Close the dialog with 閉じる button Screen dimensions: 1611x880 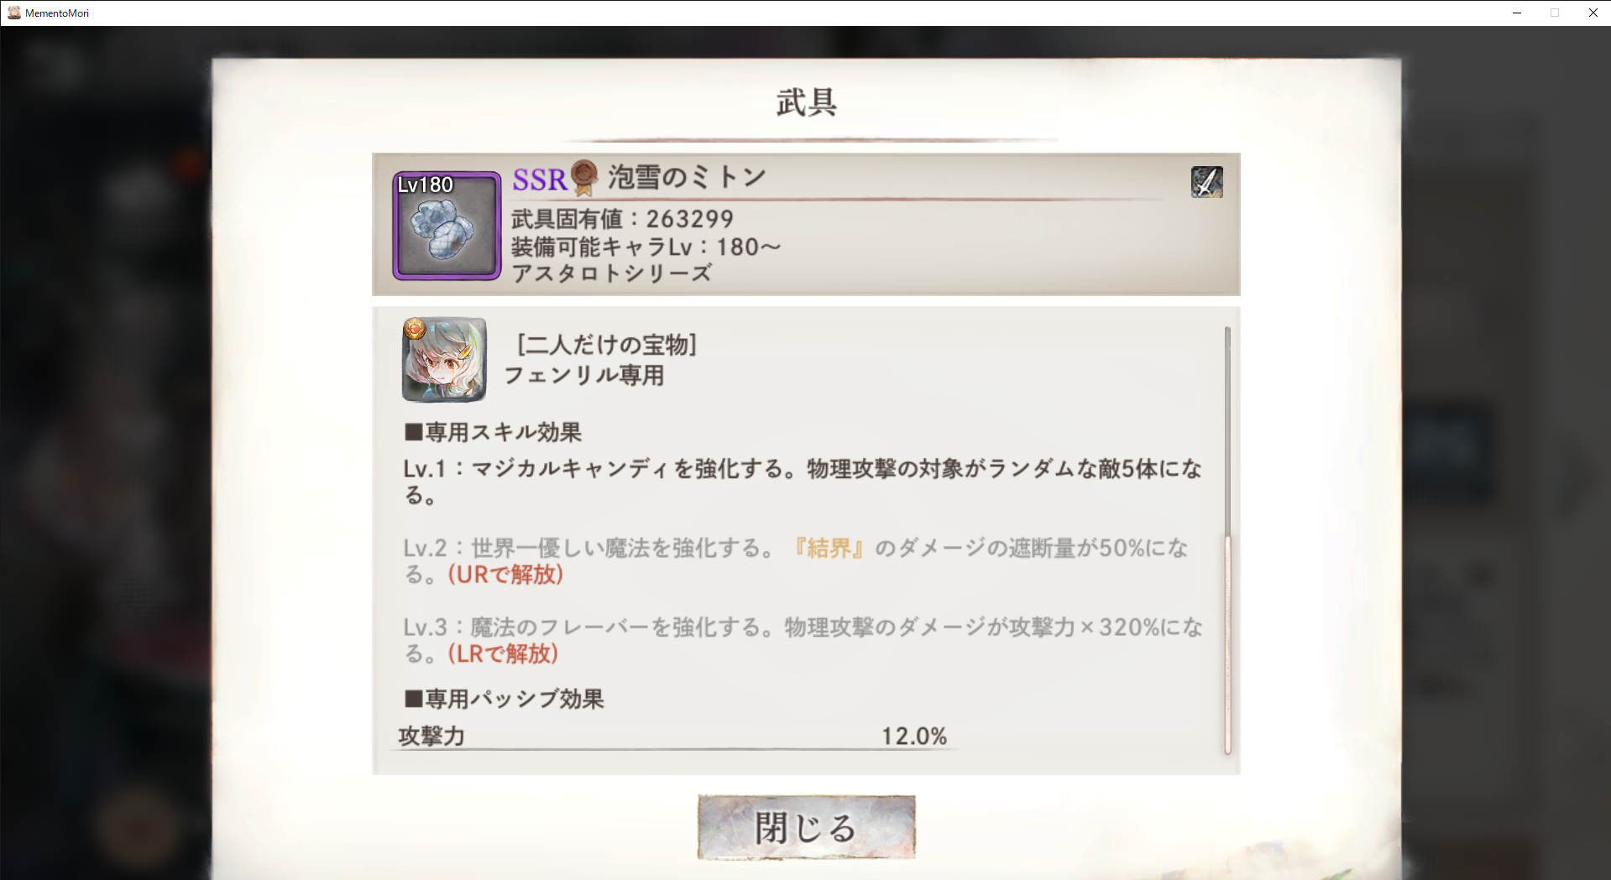point(806,827)
